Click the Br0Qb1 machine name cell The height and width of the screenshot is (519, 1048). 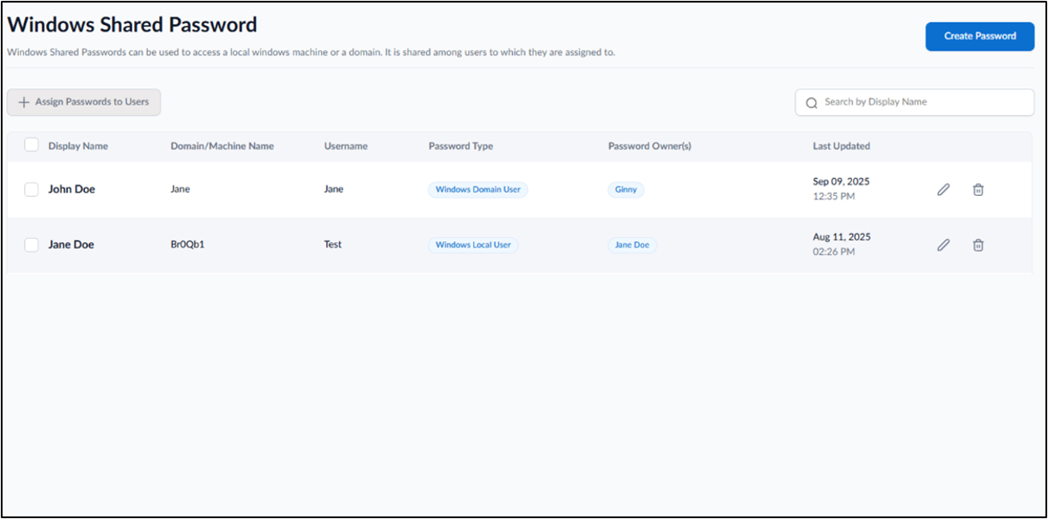pyautogui.click(x=188, y=245)
